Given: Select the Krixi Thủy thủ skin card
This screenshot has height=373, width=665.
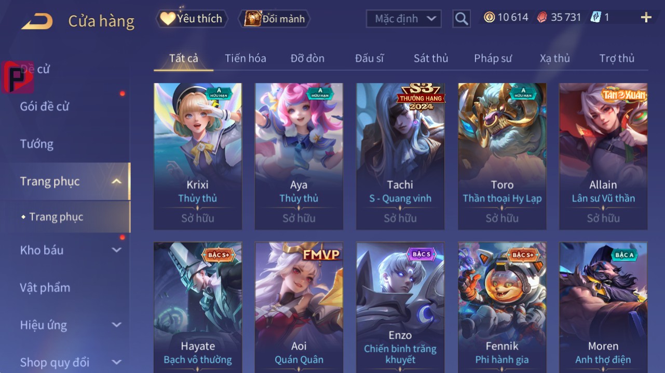Looking at the screenshot, I should 198,156.
